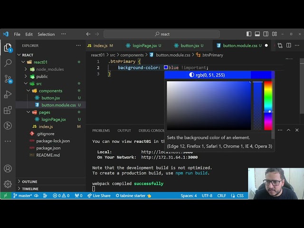
Task: Toggle color format via rgb(0, 51, 255) header
Action: [208, 75]
